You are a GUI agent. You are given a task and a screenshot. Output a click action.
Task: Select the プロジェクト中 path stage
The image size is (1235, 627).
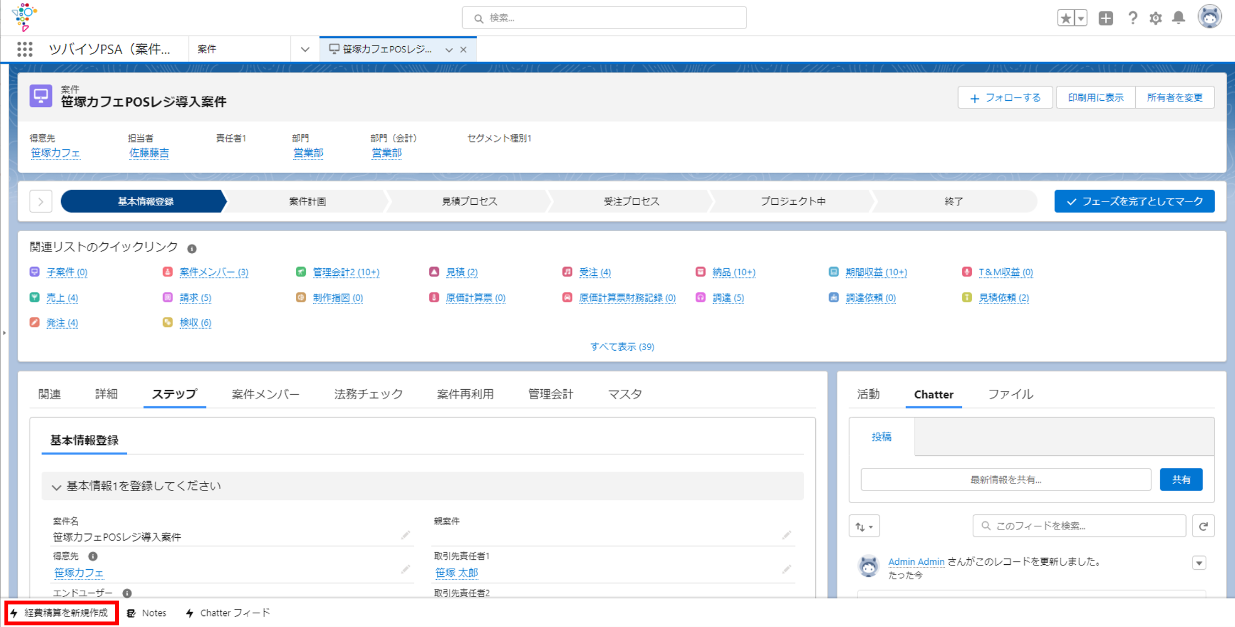(793, 201)
